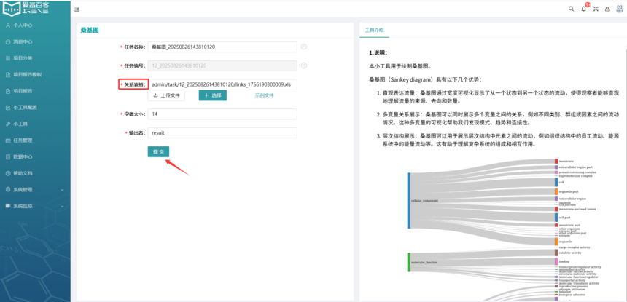Viewport: 627px width, 302px height.
Task: Click the help icon beside 任务名称 field
Action: click(303, 47)
